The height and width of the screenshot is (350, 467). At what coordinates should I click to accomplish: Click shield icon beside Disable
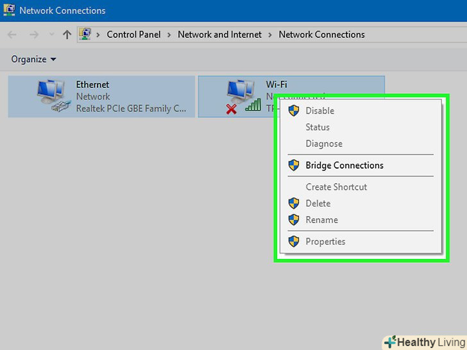pyautogui.click(x=294, y=111)
